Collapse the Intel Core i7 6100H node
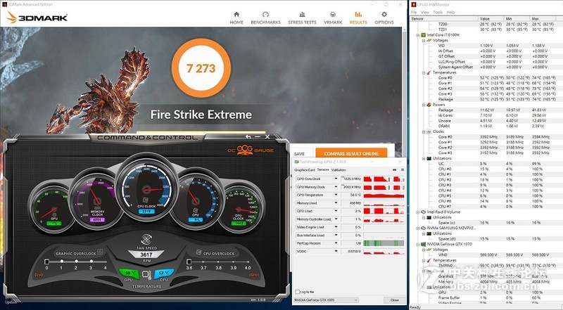This screenshot has height=310, width=563. pos(417,35)
